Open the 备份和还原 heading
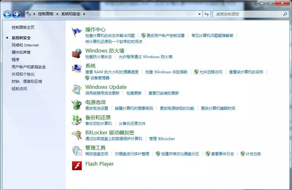This screenshot has width=292, height=190. pyautogui.click(x=98, y=117)
